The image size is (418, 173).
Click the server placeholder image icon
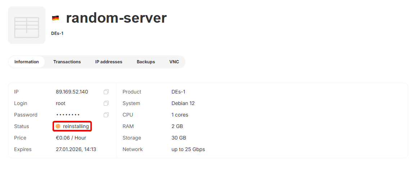pos(27,25)
